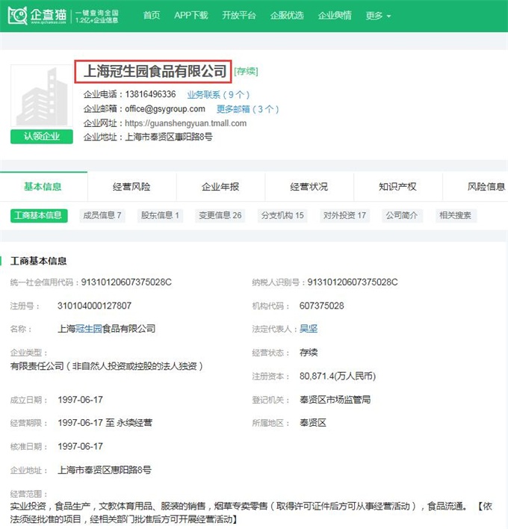
Task: Click 纳税人识别号 value 91310120607375028C
Action: tap(353, 282)
